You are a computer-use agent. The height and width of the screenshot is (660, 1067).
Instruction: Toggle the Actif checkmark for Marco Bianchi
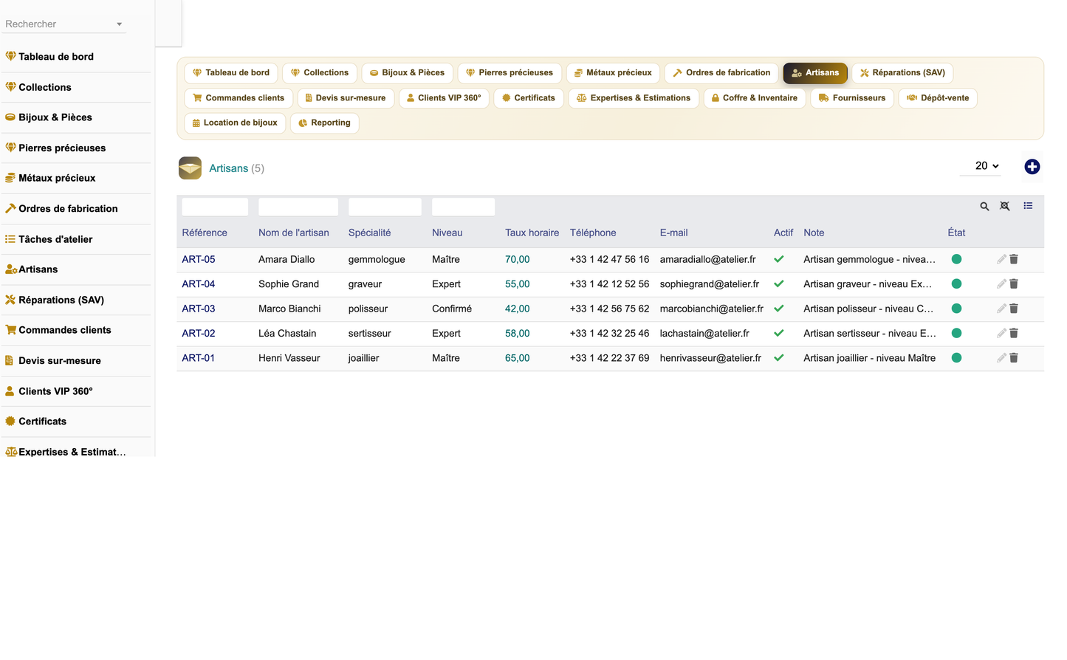tap(778, 309)
